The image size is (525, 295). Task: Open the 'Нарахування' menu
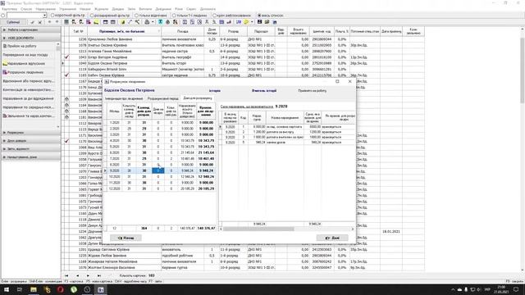coord(46,9)
